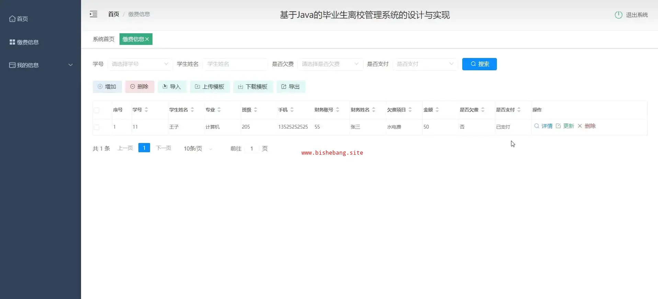
Task: Sort by 是否支付 column sort arrows
Action: pyautogui.click(x=519, y=110)
